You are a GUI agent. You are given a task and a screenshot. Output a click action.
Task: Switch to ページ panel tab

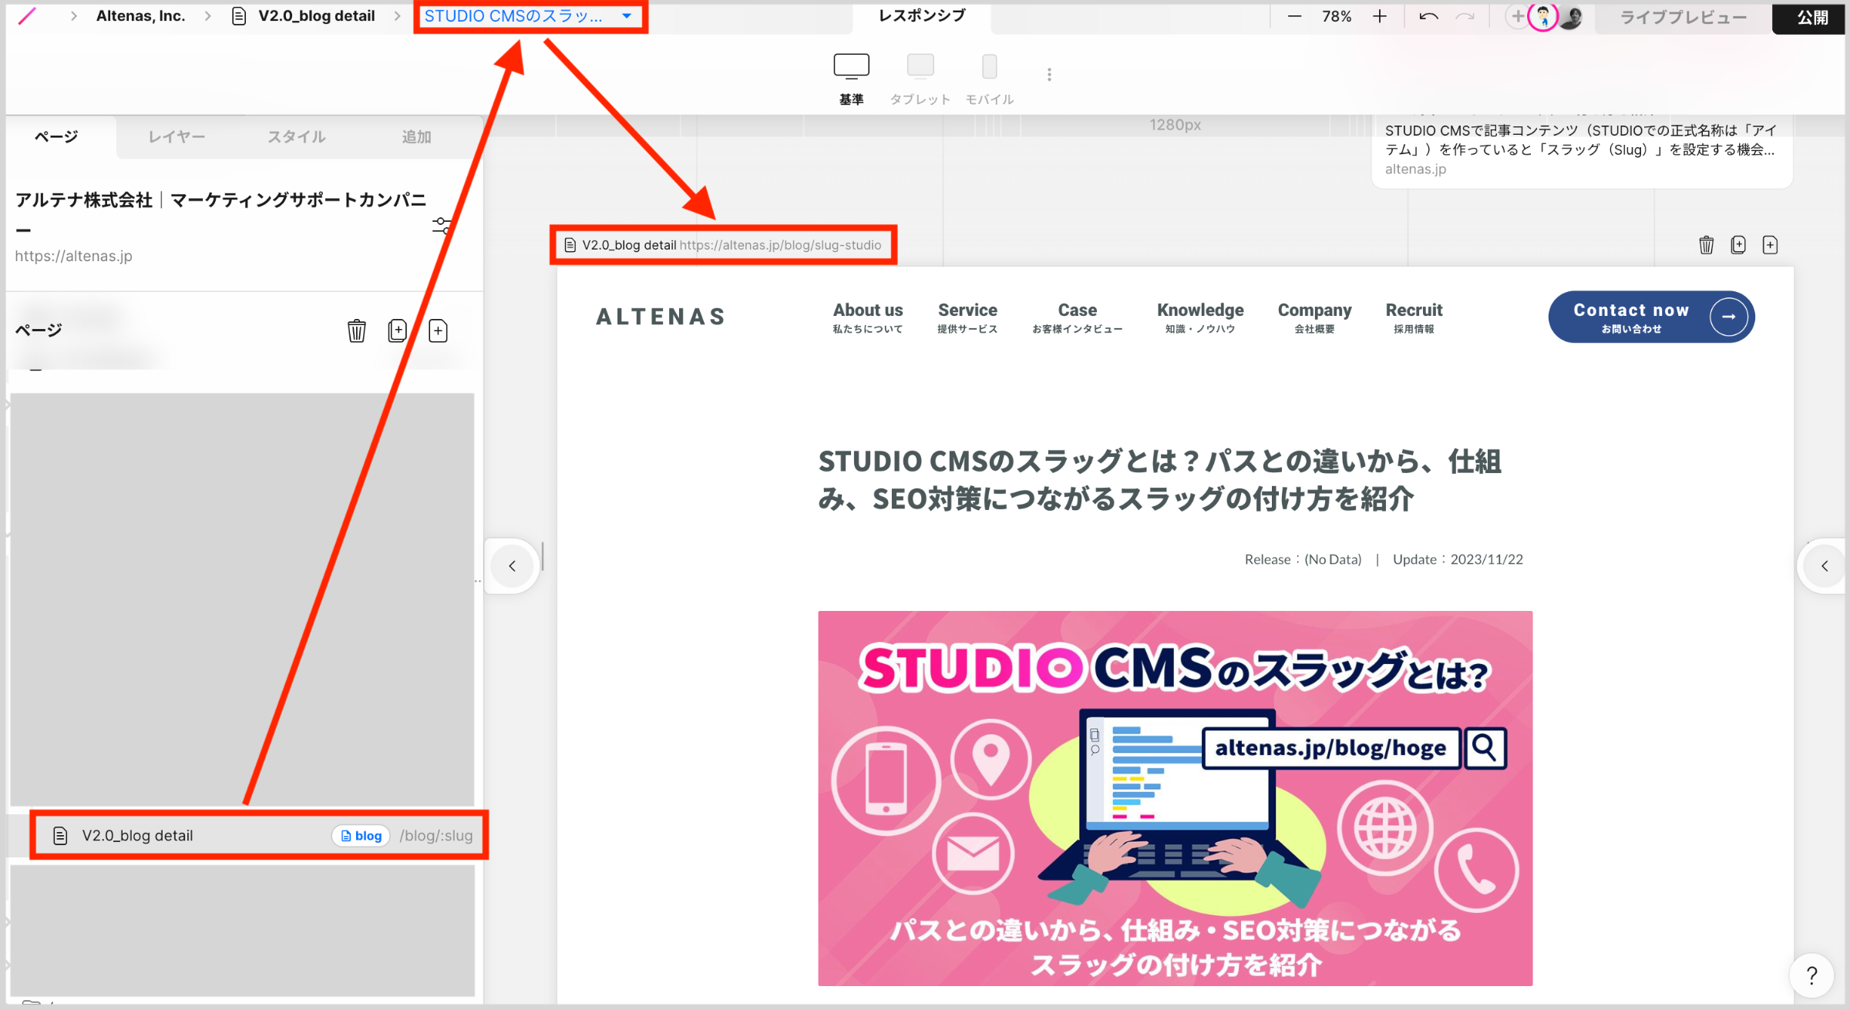(56, 136)
